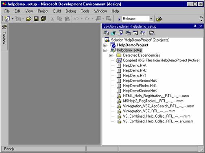Screen dimensions: 205x153
Task: Click the Open File folder icon
Action: click(29, 19)
